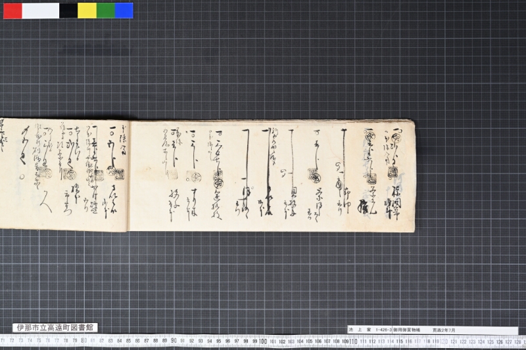Click the 120 mark on the ruler
Viewport: 526px width, 350px height.
pos(443,341)
